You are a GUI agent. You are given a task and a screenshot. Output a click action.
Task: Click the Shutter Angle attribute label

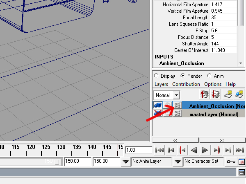pos(195,44)
